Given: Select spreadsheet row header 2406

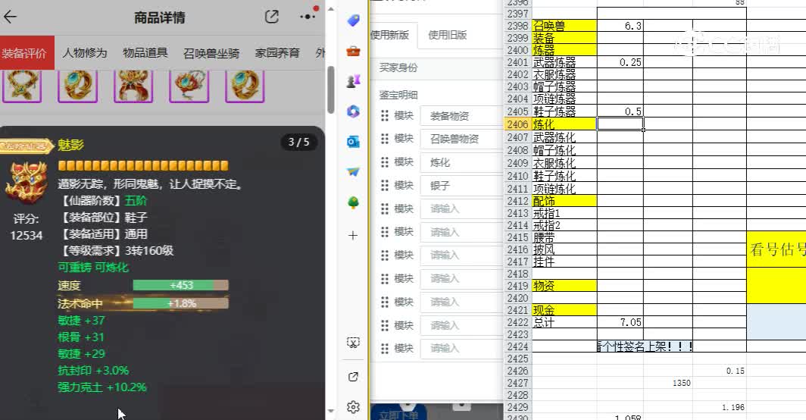Looking at the screenshot, I should click(517, 124).
